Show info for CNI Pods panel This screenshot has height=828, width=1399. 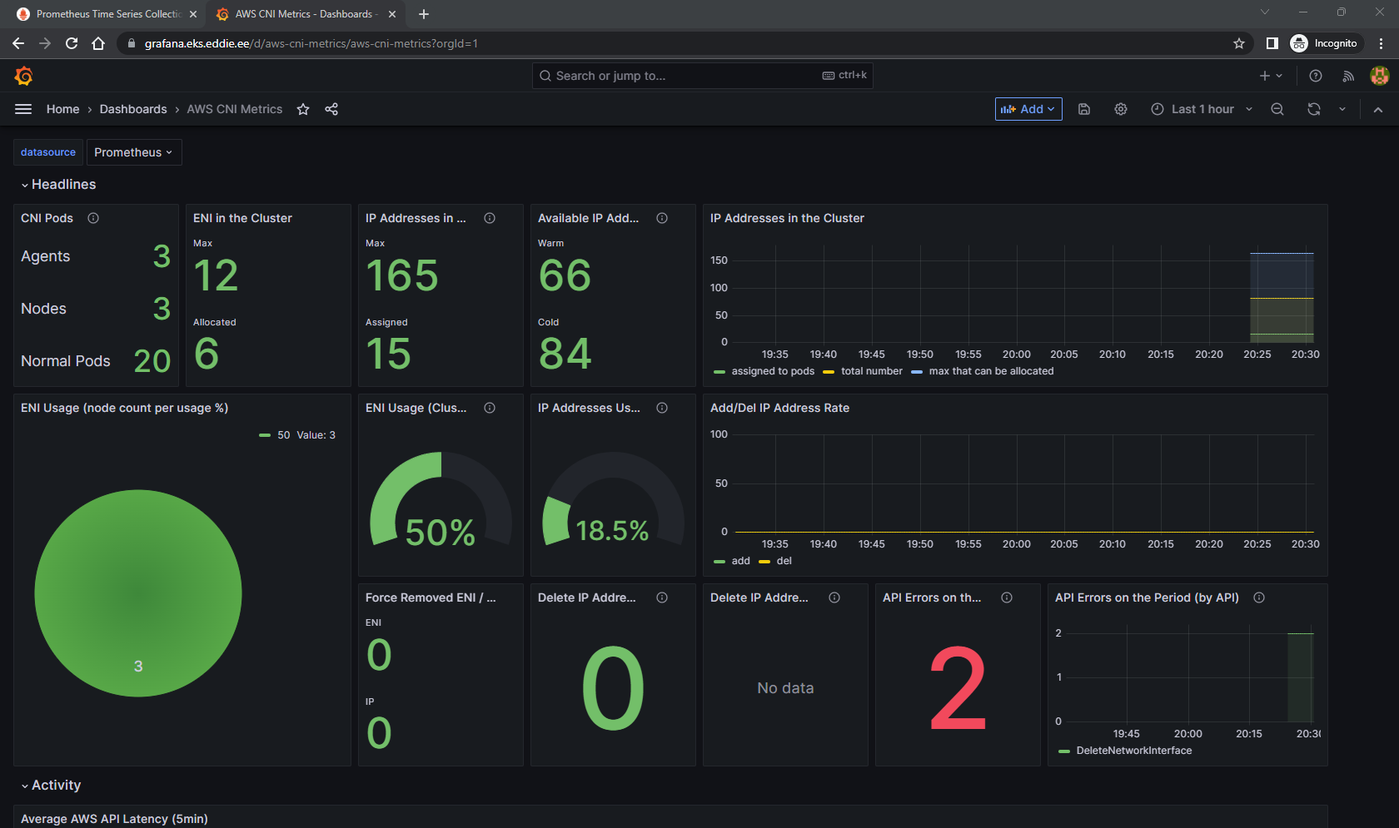(93, 218)
